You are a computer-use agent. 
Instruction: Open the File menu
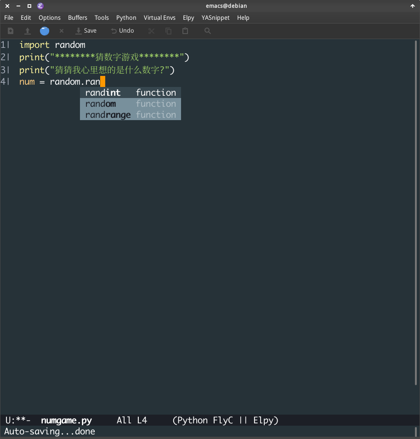[9, 17]
